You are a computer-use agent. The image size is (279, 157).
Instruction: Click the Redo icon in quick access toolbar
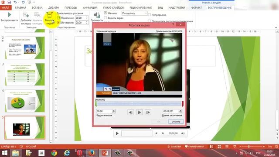click(23, 2)
